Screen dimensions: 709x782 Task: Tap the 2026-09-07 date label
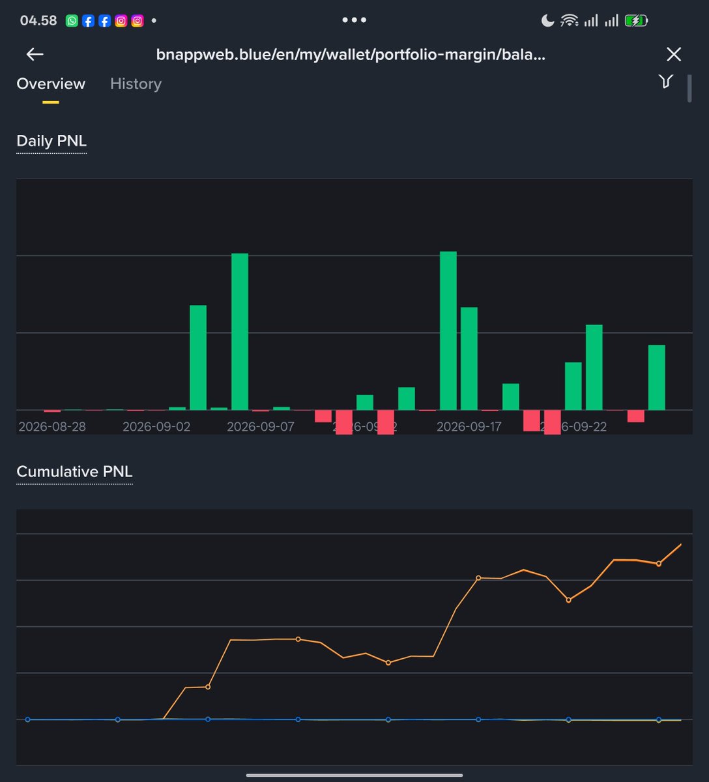click(261, 427)
